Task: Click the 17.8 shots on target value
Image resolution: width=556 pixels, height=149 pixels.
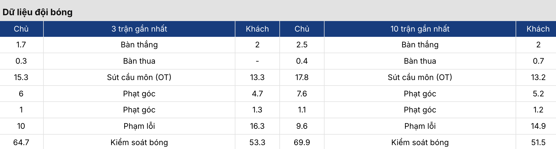Action: [x=302, y=77]
